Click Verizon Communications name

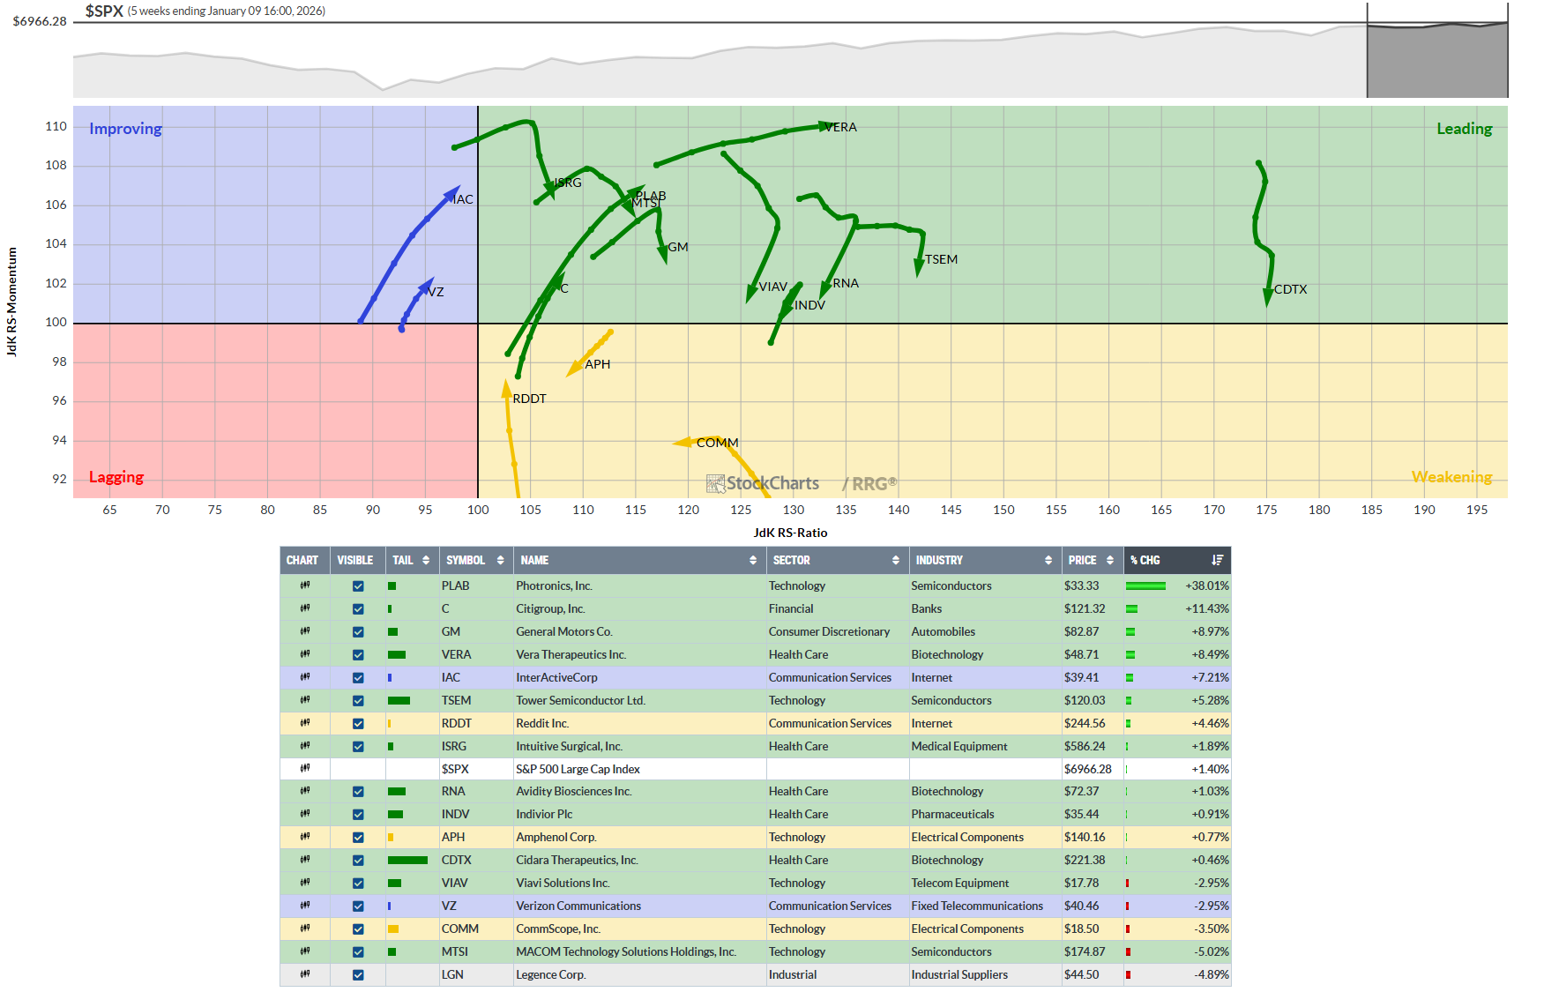578,906
